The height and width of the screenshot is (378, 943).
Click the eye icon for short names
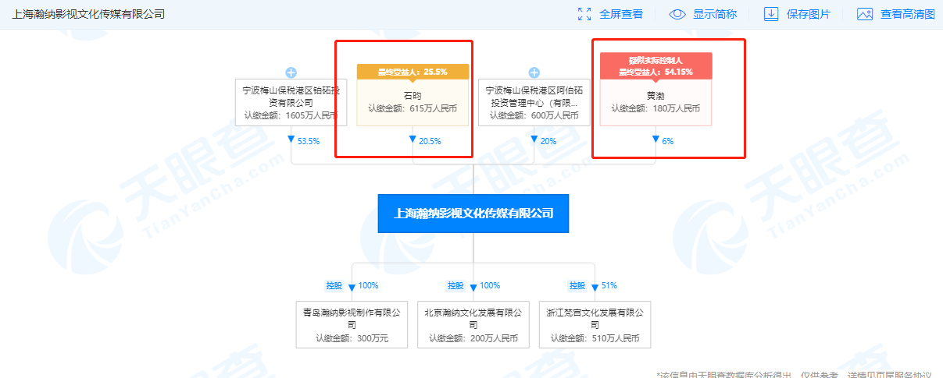tap(677, 14)
